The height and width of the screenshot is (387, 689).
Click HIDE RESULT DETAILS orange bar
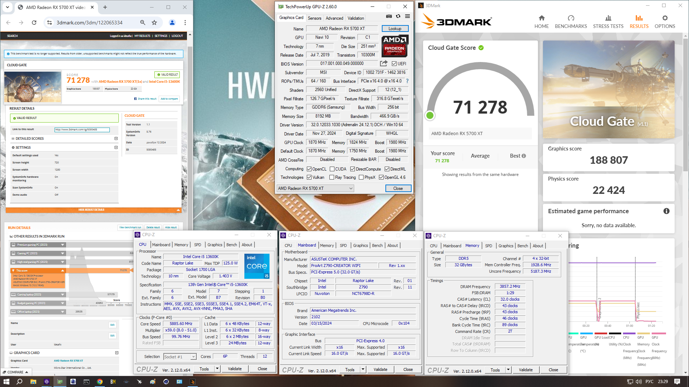[x=94, y=210]
